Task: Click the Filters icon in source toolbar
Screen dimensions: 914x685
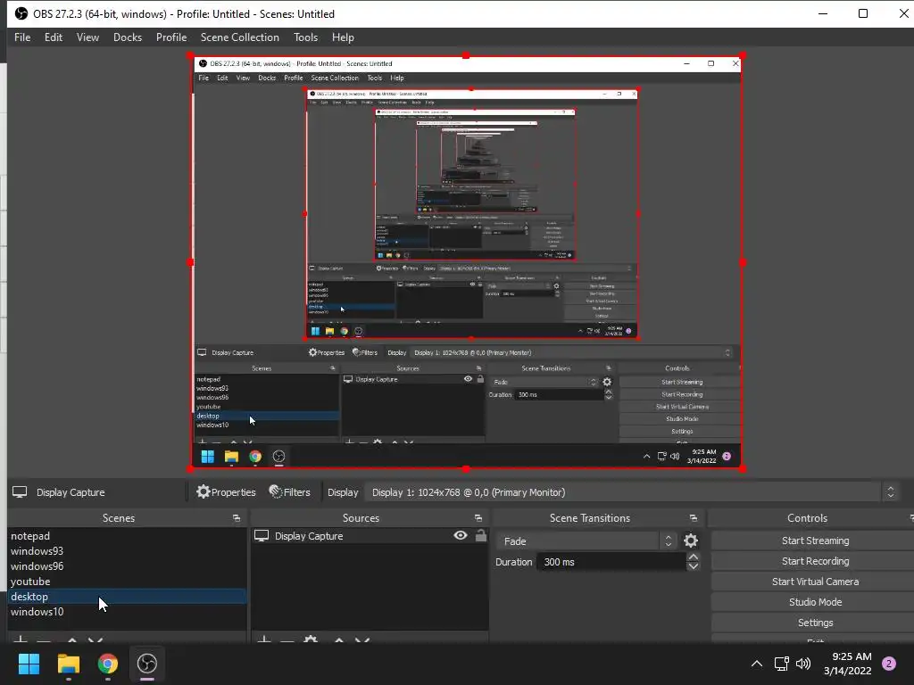Action: [x=276, y=491]
